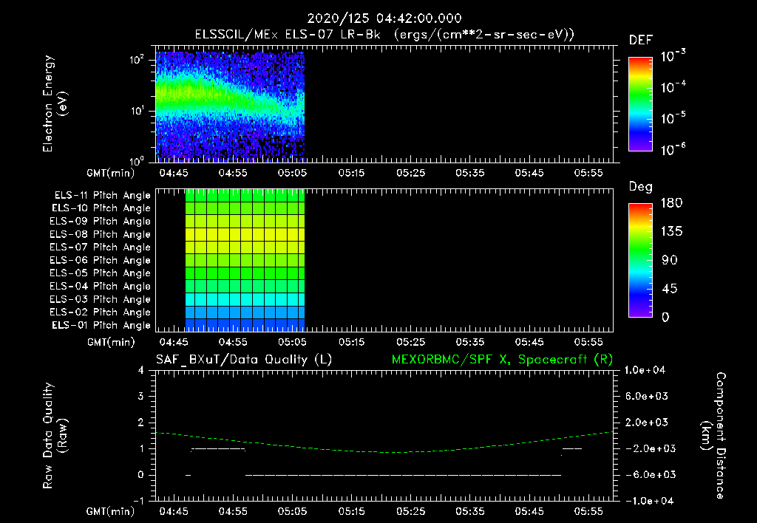Click the 6.0e+03 distance axis value
This screenshot has height=523, width=757.
(x=646, y=396)
